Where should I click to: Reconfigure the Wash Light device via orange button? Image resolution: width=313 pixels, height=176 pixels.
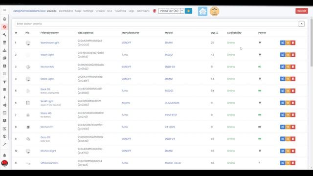pos(288,55)
